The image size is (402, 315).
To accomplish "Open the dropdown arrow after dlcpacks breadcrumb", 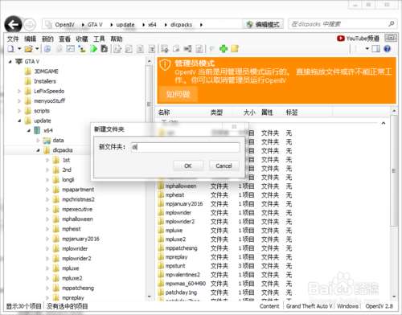I will click(201, 25).
